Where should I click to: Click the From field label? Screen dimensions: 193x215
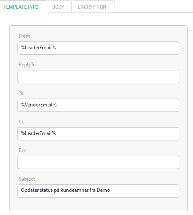(24, 36)
